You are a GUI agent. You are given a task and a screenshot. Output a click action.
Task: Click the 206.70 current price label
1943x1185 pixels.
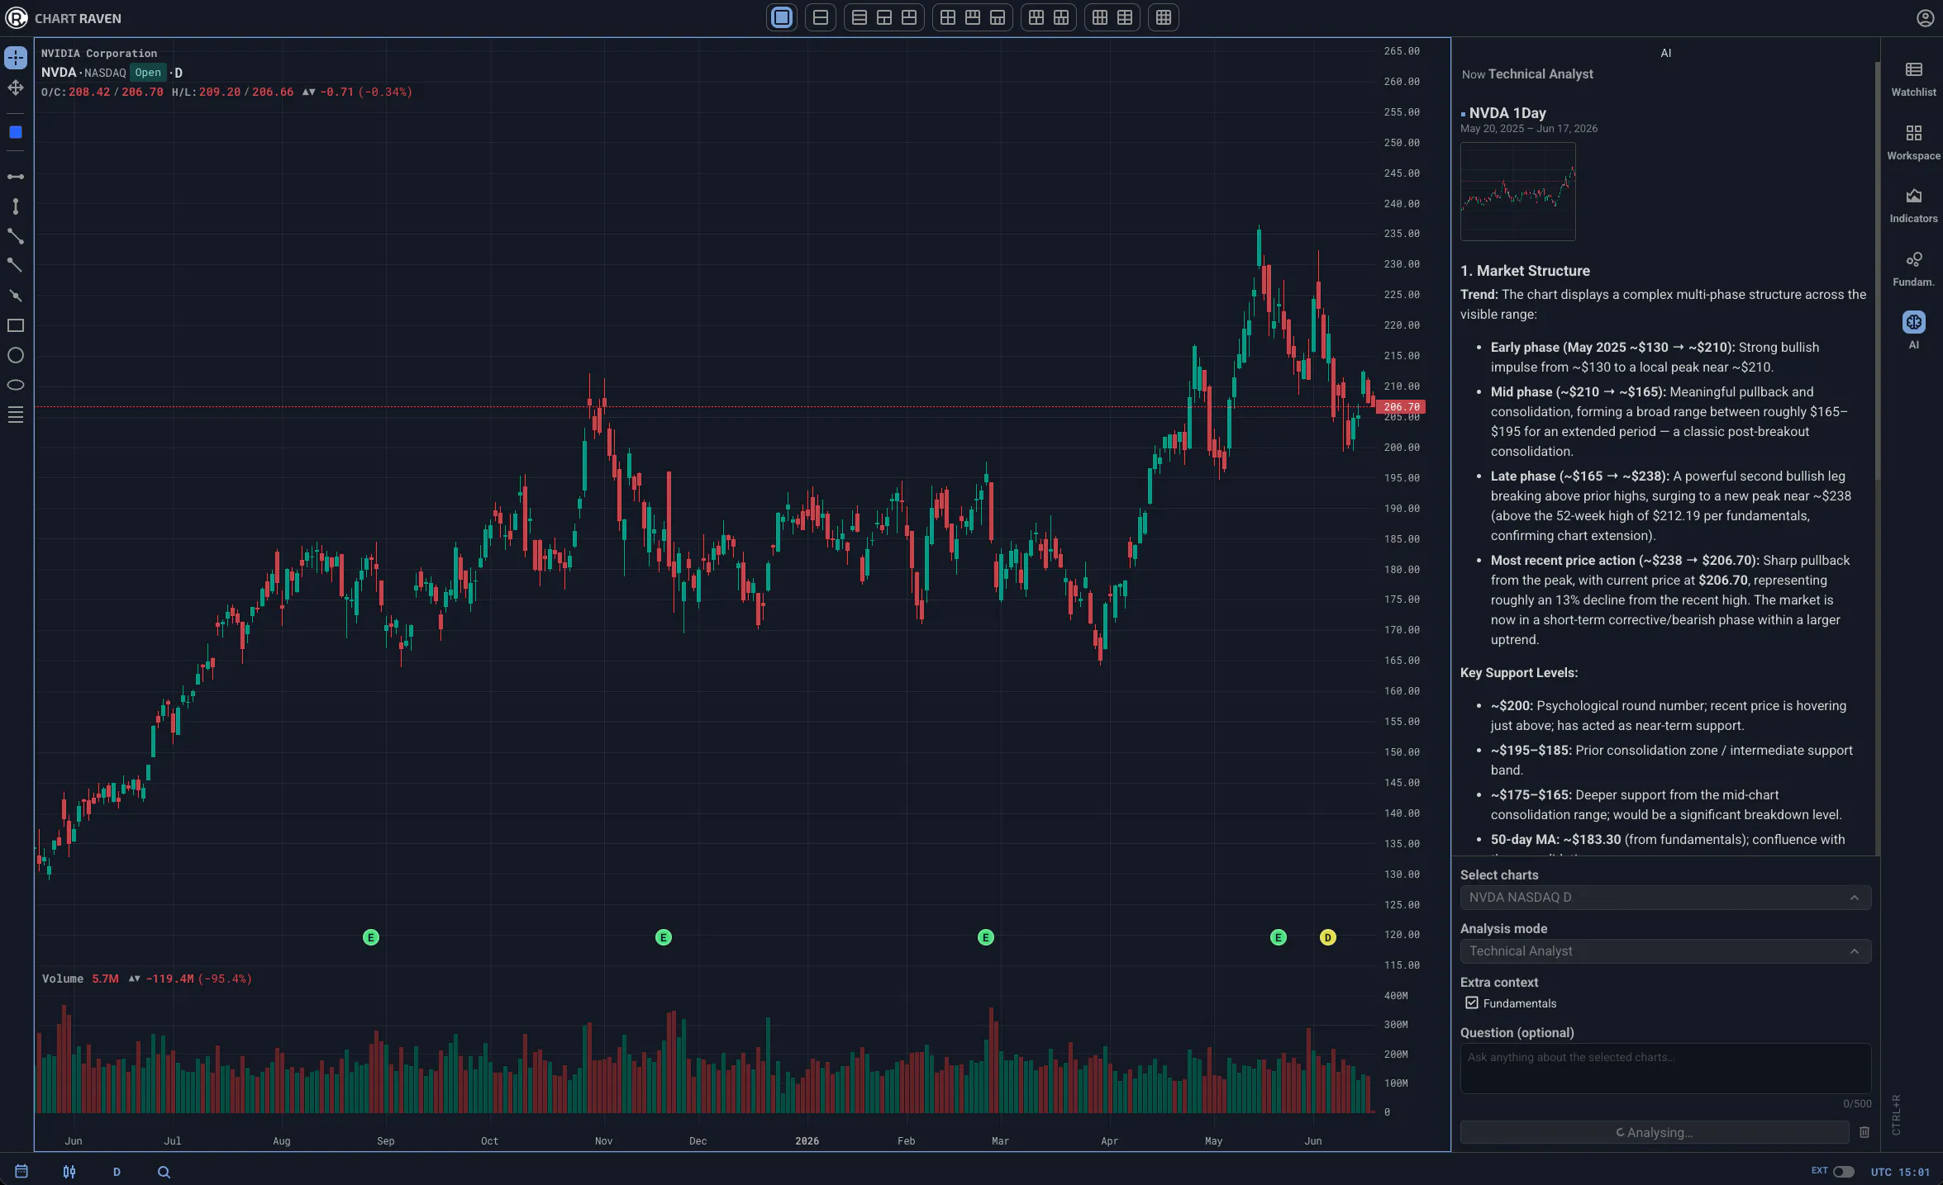[1402, 407]
